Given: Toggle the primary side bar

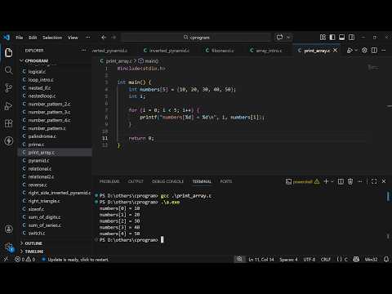Looking at the screenshot, I should tap(332, 38).
